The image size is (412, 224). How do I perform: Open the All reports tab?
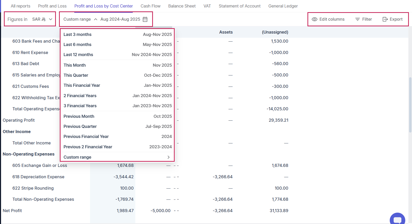pos(20,6)
